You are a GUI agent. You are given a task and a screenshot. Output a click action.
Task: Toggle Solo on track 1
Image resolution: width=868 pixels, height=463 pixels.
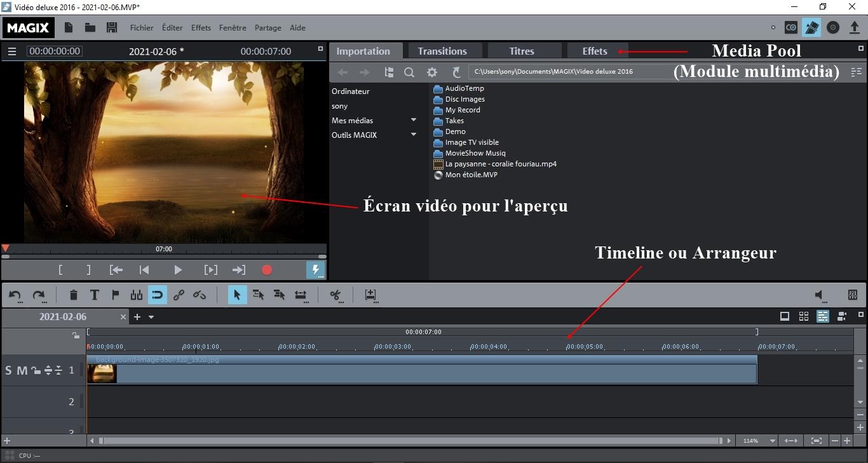coord(8,370)
